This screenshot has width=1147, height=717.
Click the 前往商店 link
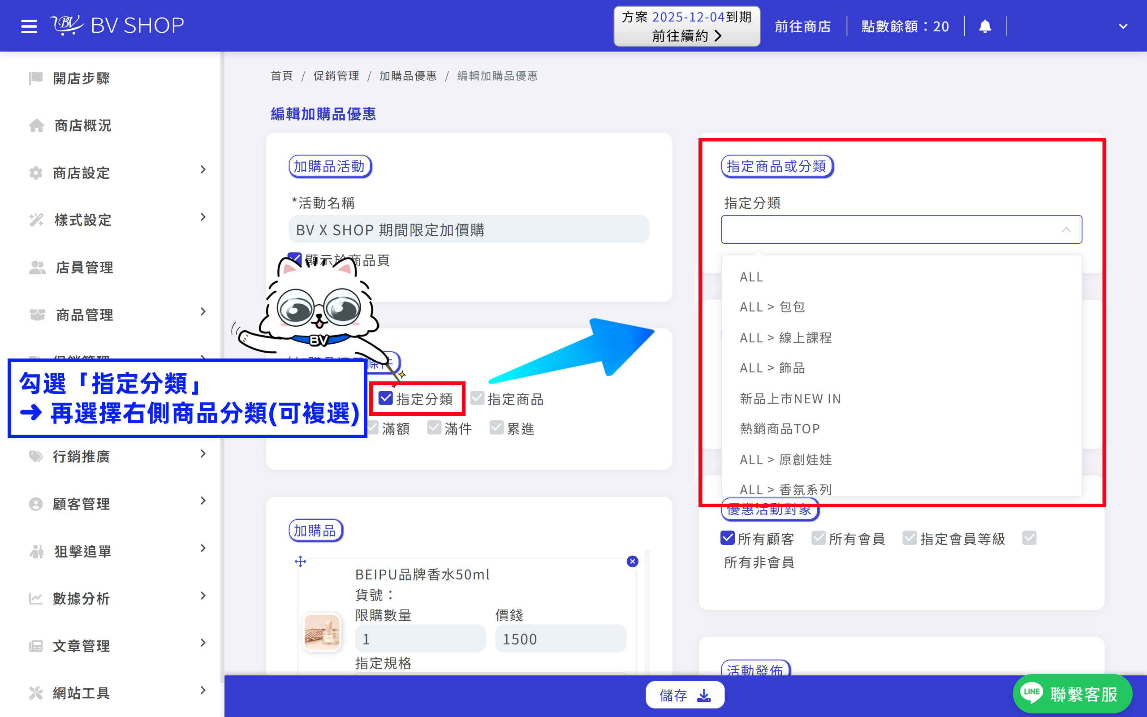click(x=803, y=26)
